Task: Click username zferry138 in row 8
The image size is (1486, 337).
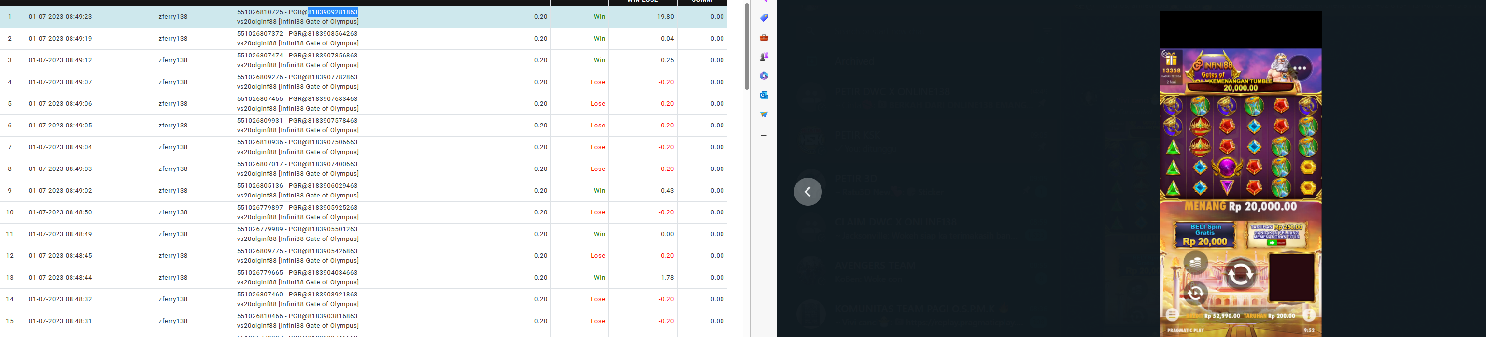Action: (x=173, y=169)
